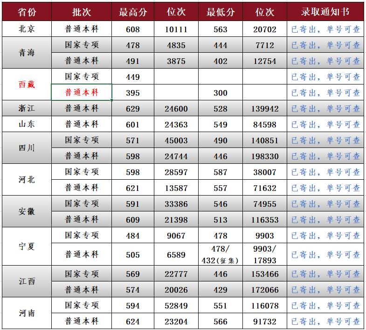The image size is (366, 330).
Task: Select the 青海 merged province cell
Action: click(27, 53)
